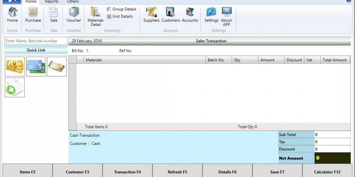Click the 'Customer : Cash' text

click(85, 143)
